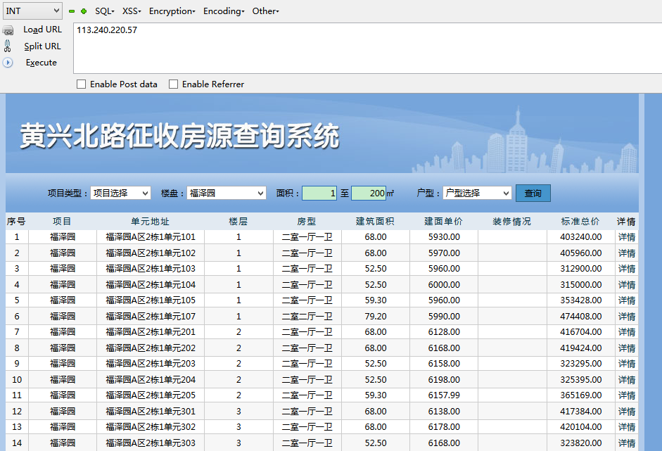662x451 pixels.
Task: Click the 查询 search button
Action: pos(533,193)
